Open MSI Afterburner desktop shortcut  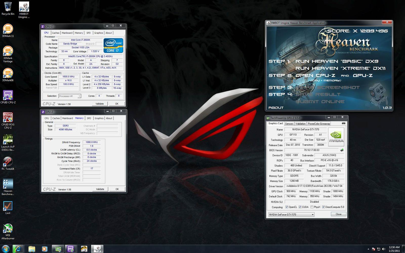coord(8,231)
